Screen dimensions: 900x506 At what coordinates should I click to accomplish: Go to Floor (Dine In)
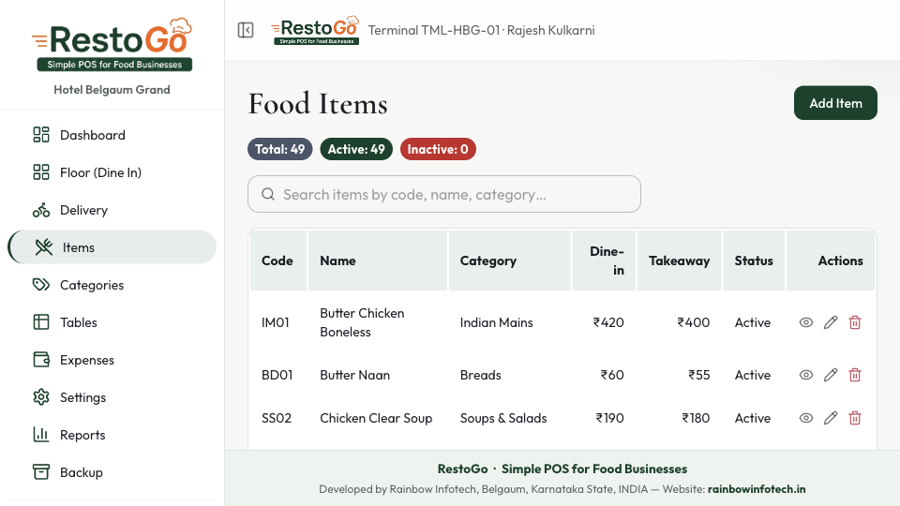[112, 172]
